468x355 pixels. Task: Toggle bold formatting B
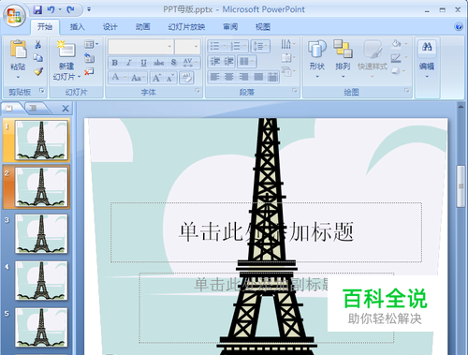pos(115,63)
